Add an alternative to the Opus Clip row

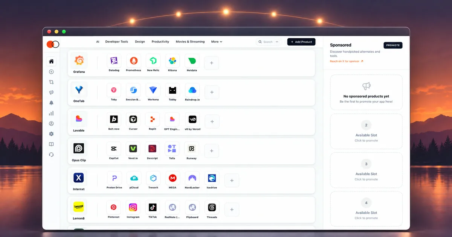coord(212,151)
